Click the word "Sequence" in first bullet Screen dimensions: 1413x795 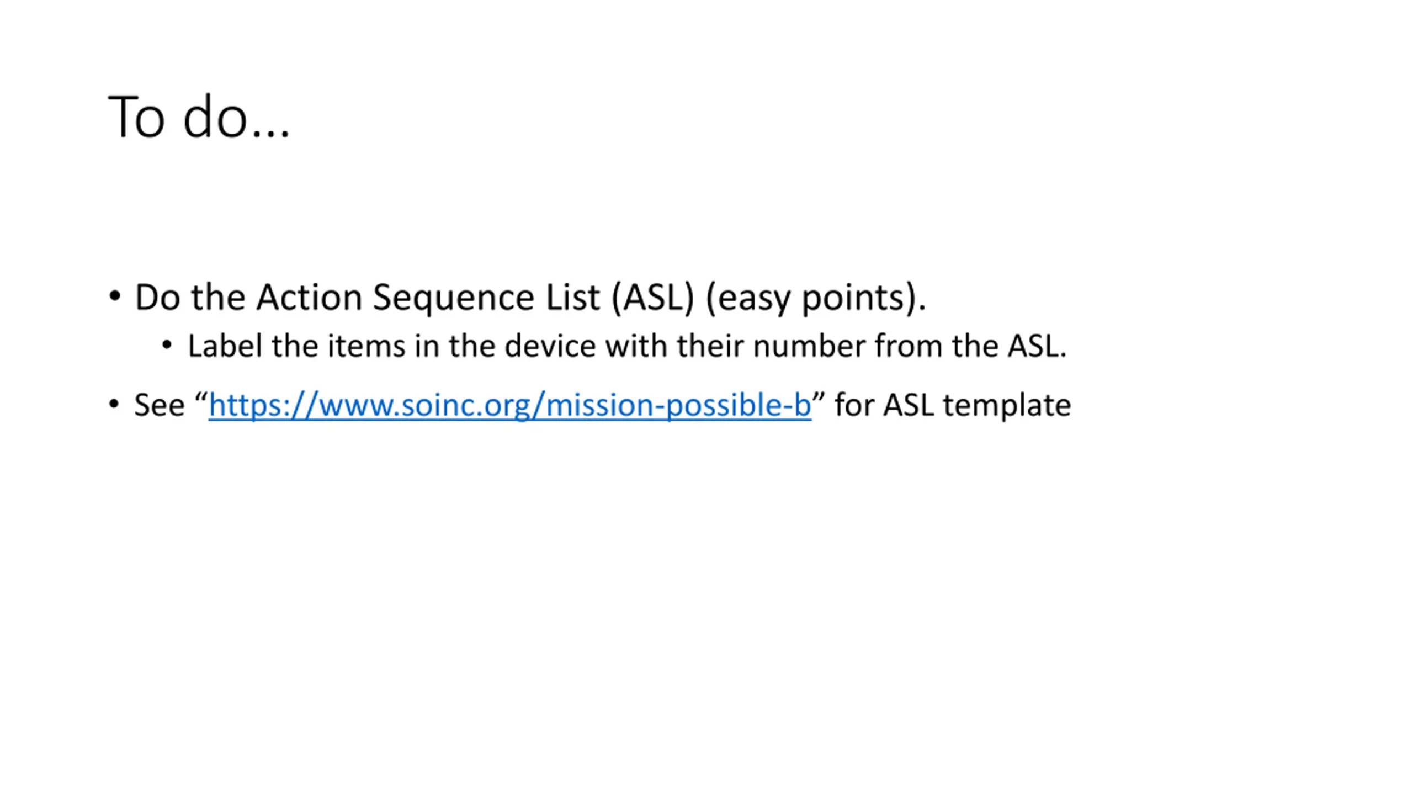click(x=453, y=299)
